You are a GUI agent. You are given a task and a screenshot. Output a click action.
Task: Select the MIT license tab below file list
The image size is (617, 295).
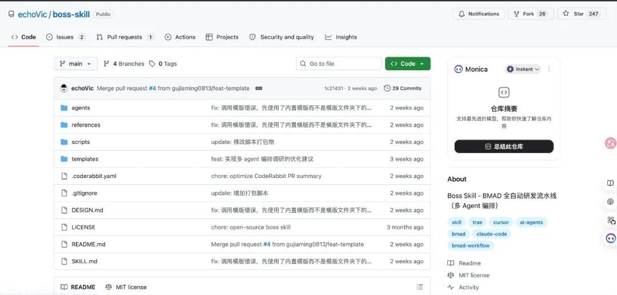pos(126,287)
